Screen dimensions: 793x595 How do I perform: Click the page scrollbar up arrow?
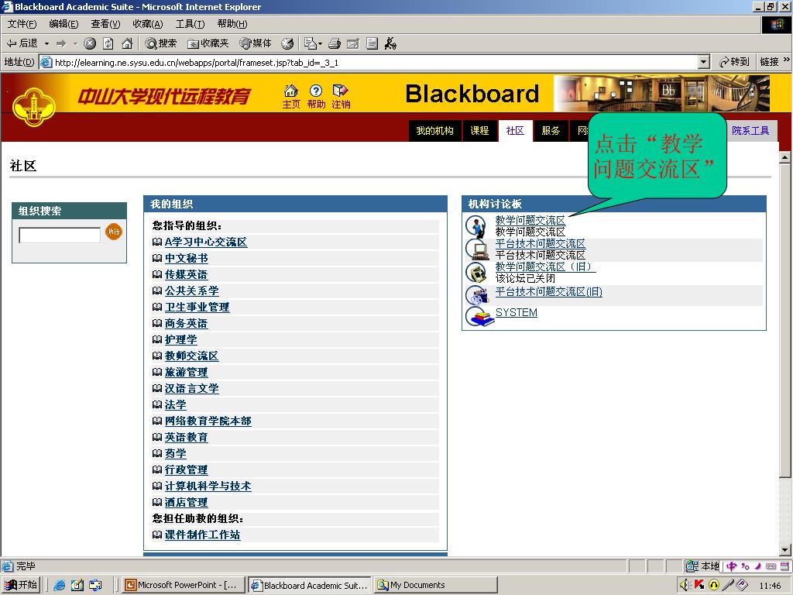(785, 157)
